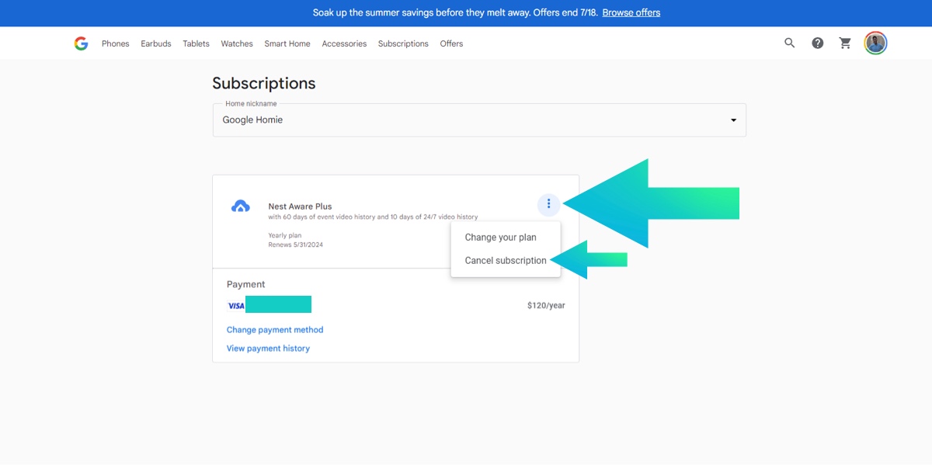
Task: Select Watches in the navigation bar
Action: click(237, 44)
